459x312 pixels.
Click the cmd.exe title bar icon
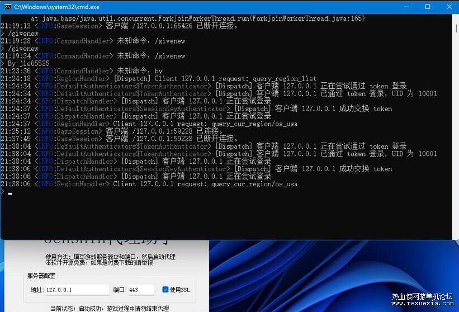point(8,7)
